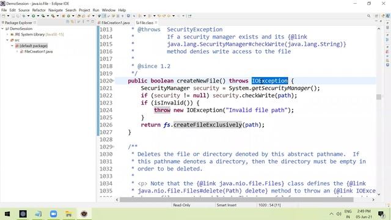391x220 pixels.
Task: Open the Windows notification center icon
Action: [381, 214]
